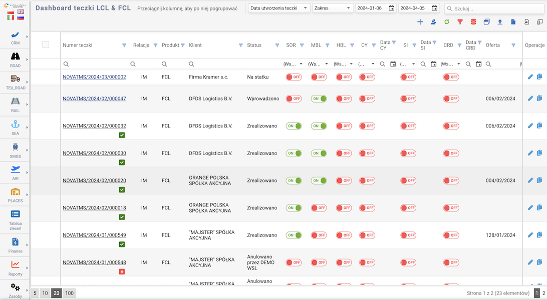Open the 'Data utworzenia teczki' dropdown

pos(279,8)
